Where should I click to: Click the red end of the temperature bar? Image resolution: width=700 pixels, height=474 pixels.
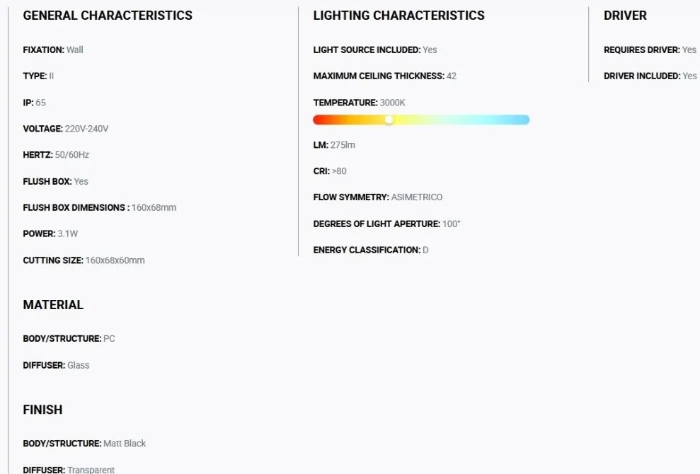pos(322,120)
